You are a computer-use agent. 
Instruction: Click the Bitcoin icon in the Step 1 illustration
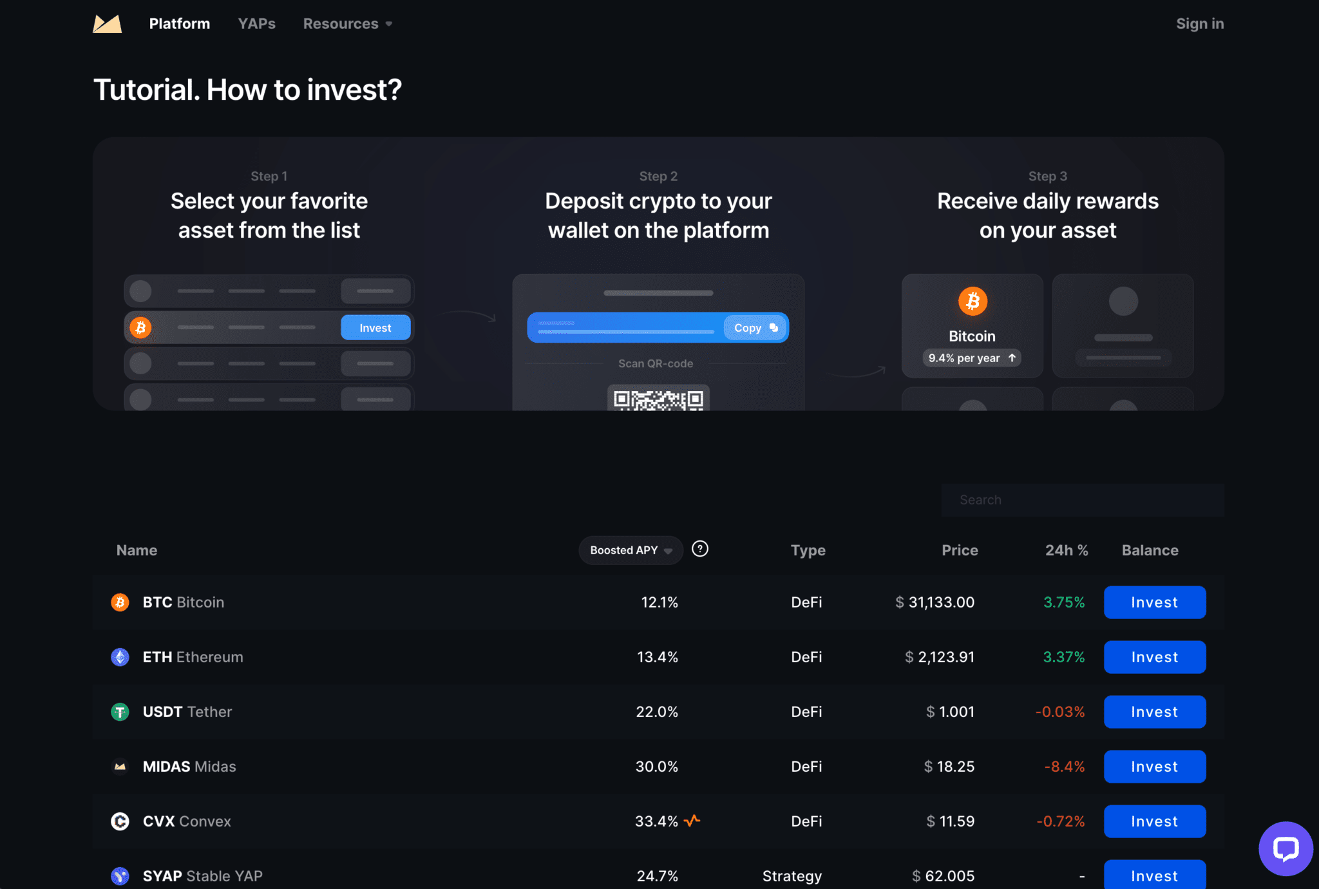pos(140,328)
